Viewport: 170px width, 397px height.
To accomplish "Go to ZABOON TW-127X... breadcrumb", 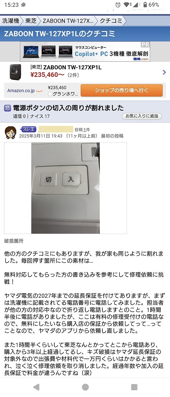I will coord(68,21).
